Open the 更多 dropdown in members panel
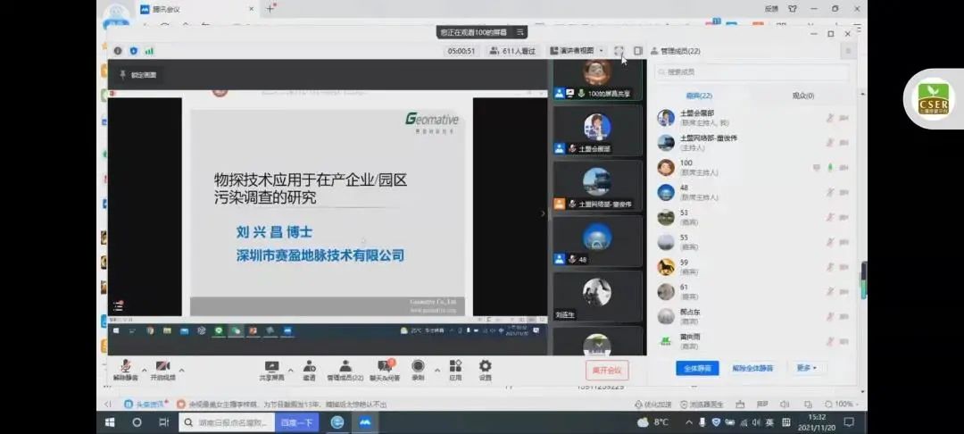964x434 pixels. (x=807, y=368)
